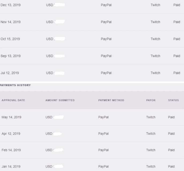
Task: Select the Dec 13, 2019 payment date
Action: click(10, 5)
